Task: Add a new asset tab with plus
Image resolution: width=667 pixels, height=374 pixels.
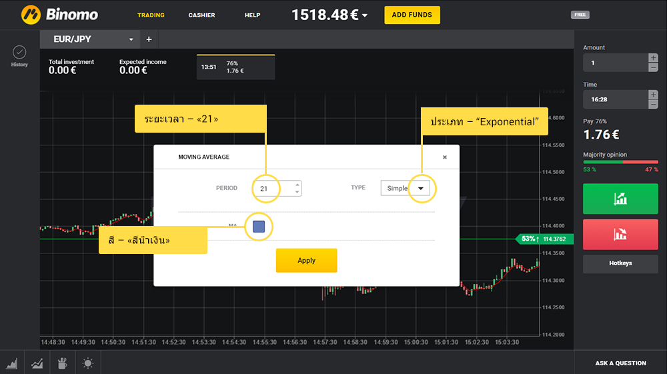Action: pos(149,39)
